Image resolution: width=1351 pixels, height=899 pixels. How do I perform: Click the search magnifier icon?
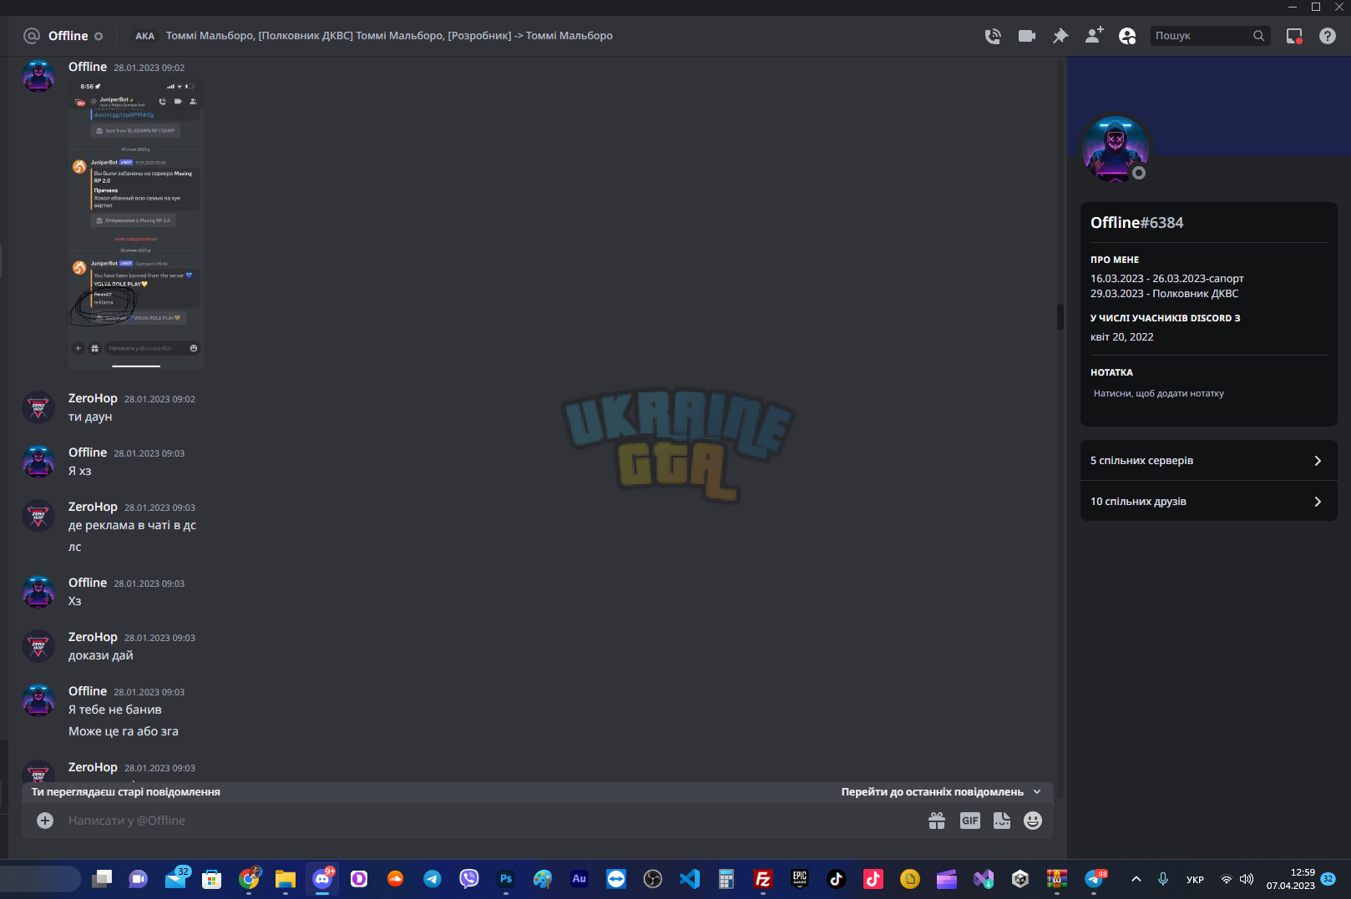pos(1259,36)
